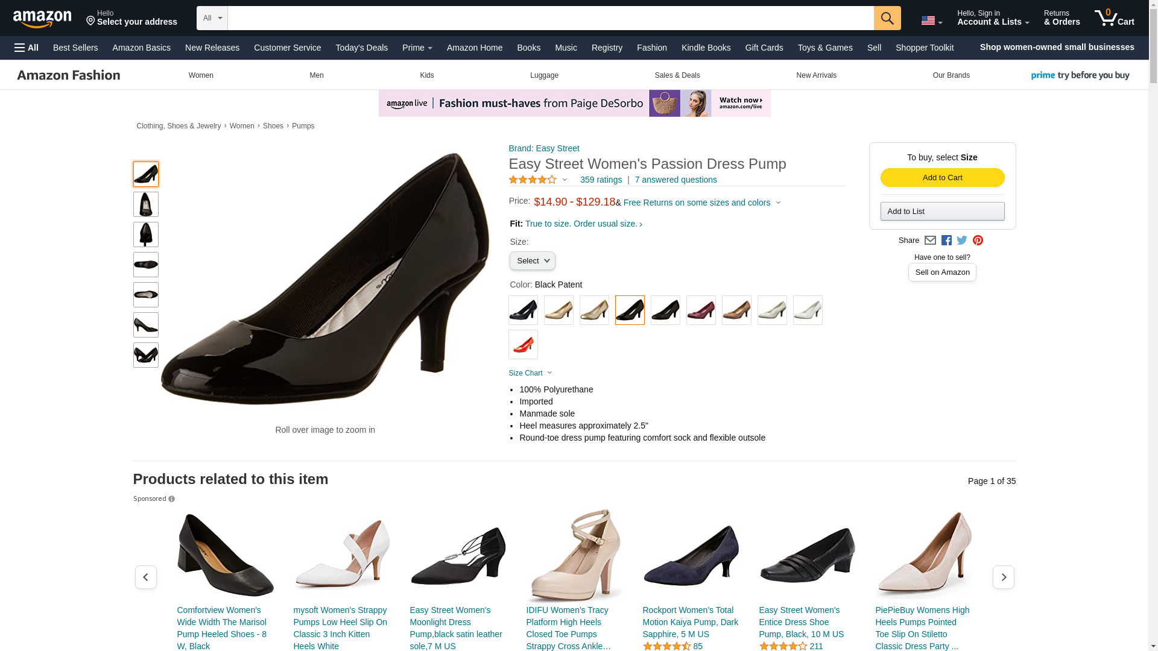Go to Amazon logo homepage
1158x651 pixels.
pos(42,19)
